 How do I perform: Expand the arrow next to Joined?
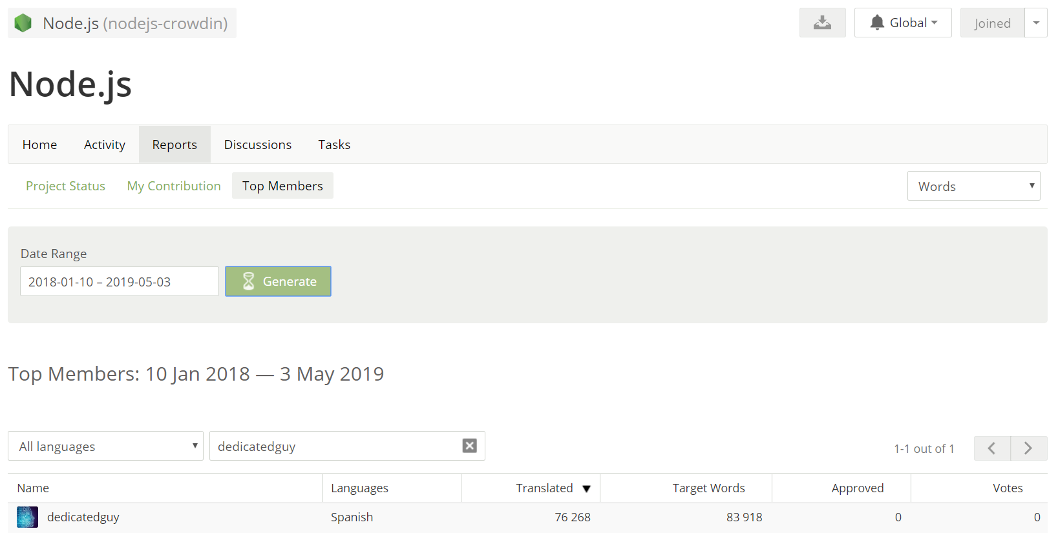pos(1036,23)
